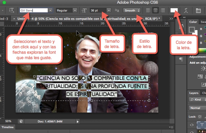Screen dimensions: 206x133
Task: Open the Paragraph panel icon in dock
Action: point(181,59)
